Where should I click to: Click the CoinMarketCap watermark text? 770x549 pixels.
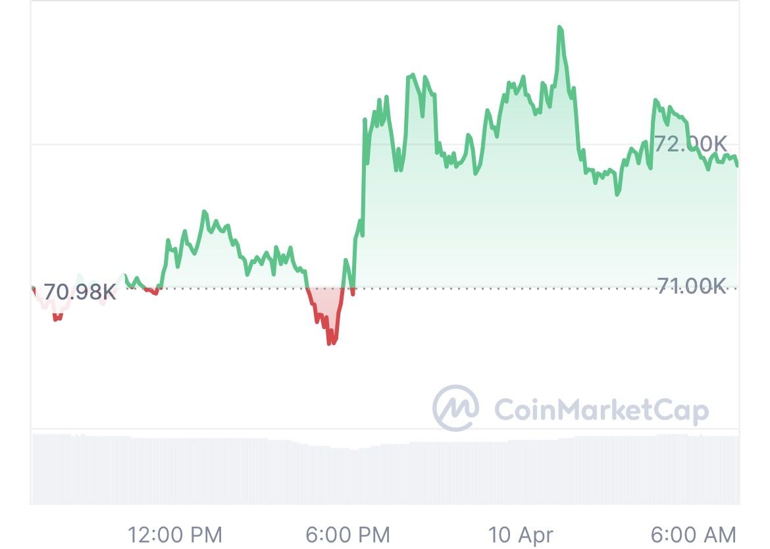(602, 410)
